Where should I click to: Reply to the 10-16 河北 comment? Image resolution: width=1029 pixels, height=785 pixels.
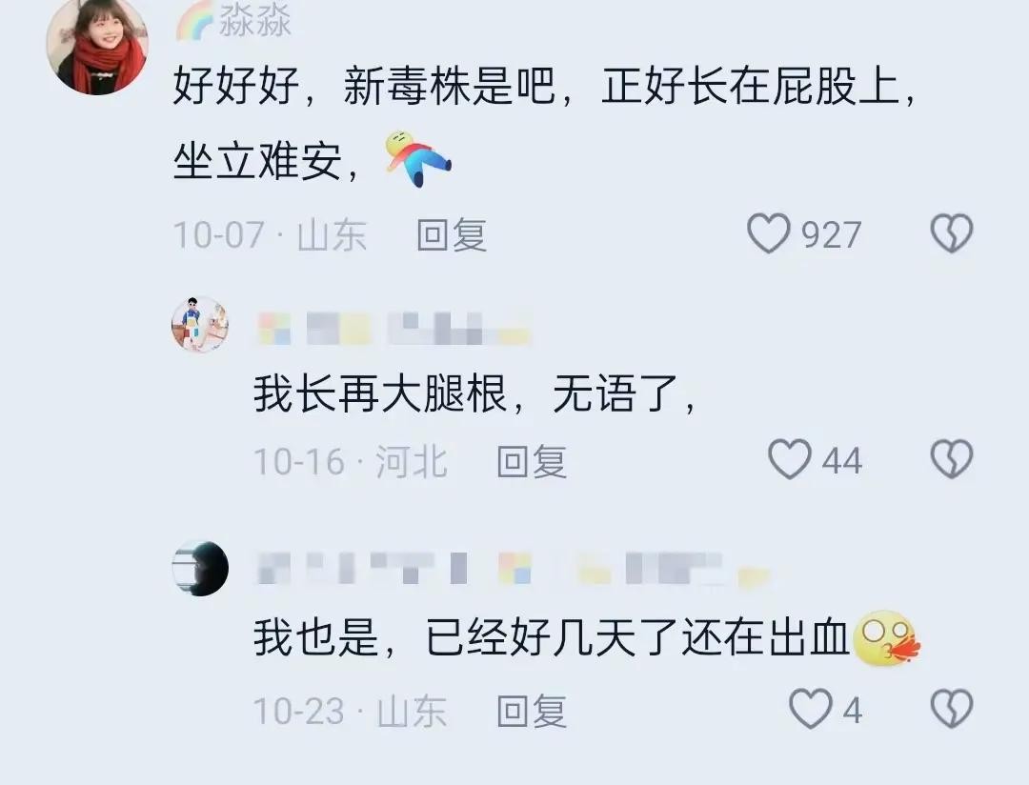pyautogui.click(x=532, y=461)
